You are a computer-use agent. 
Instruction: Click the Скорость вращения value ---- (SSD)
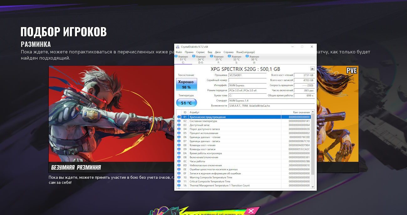pos(304,85)
